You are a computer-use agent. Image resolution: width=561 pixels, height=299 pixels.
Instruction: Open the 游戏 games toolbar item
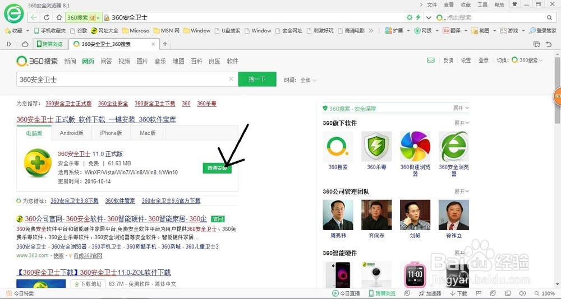click(509, 31)
